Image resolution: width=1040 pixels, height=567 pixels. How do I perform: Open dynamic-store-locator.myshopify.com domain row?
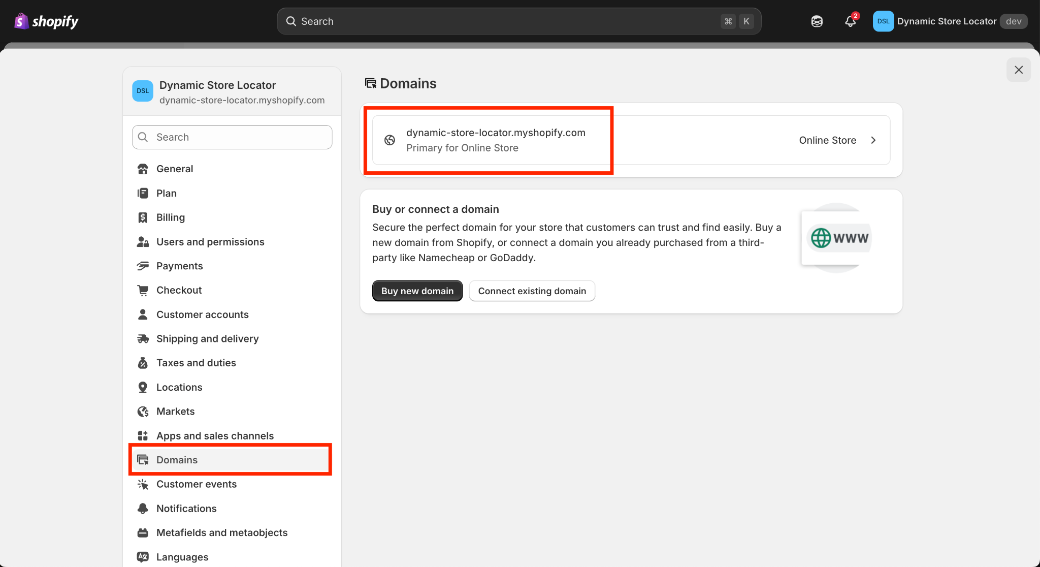[631, 140]
